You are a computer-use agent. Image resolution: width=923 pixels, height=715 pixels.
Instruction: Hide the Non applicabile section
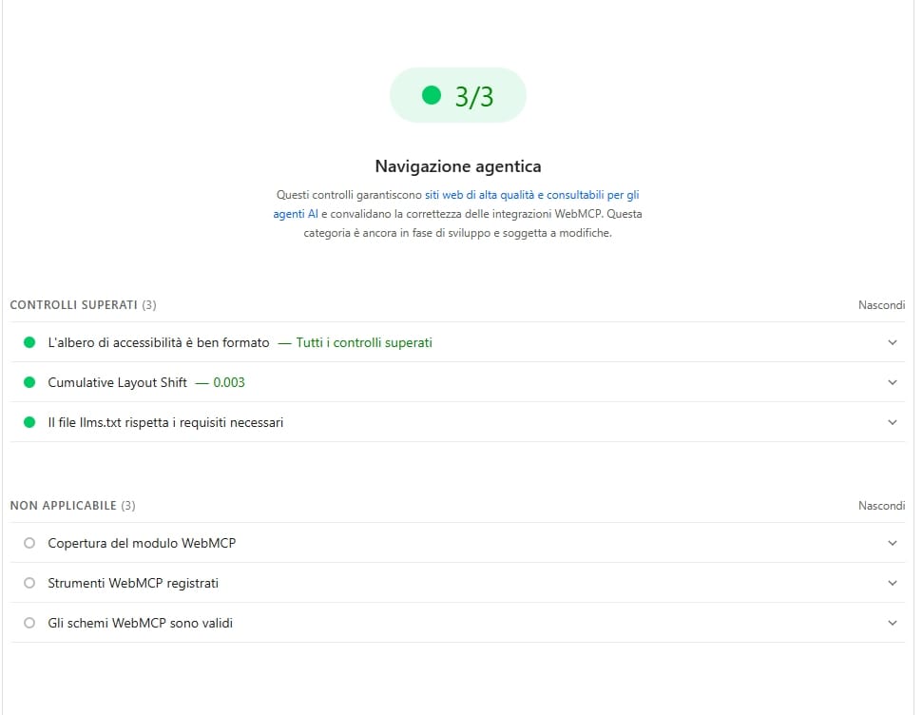881,506
